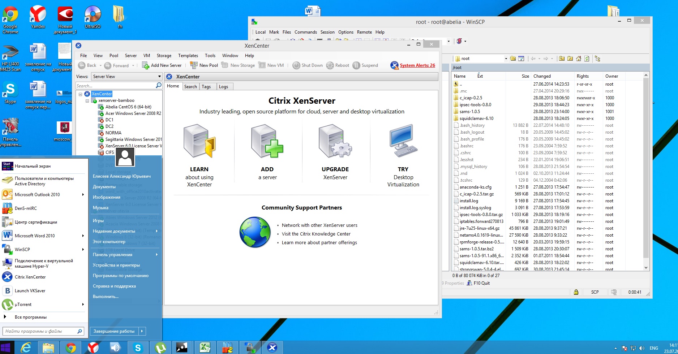
Task: Open the Session menu in WinSCP
Action: [x=327, y=32]
